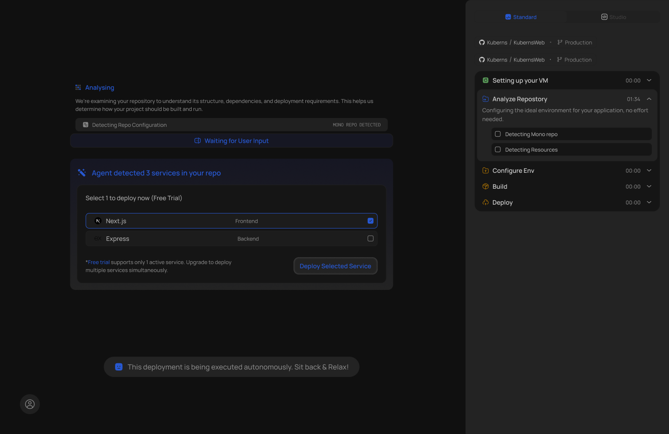The image size is (669, 434).
Task: Click the MONO REPO DETECTED label
Action: pyautogui.click(x=357, y=125)
